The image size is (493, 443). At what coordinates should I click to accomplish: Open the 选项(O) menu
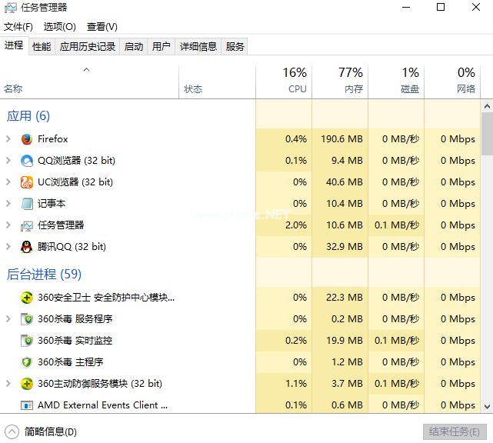click(59, 27)
